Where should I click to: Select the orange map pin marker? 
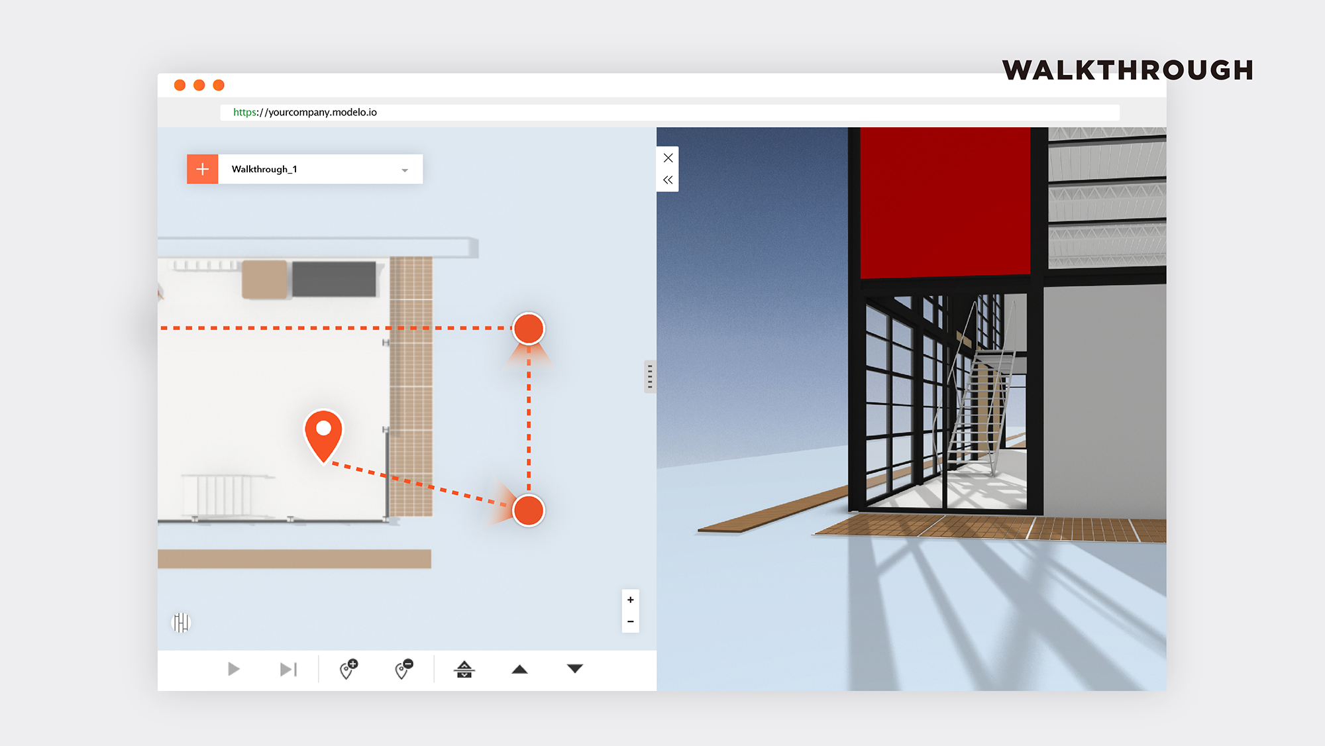click(x=323, y=434)
